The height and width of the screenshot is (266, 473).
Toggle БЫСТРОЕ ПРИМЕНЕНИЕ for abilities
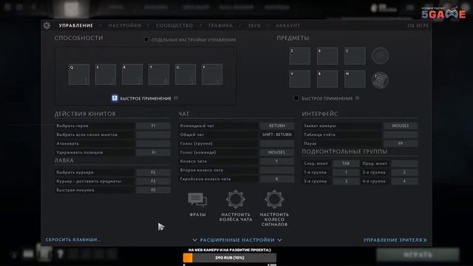115,98
